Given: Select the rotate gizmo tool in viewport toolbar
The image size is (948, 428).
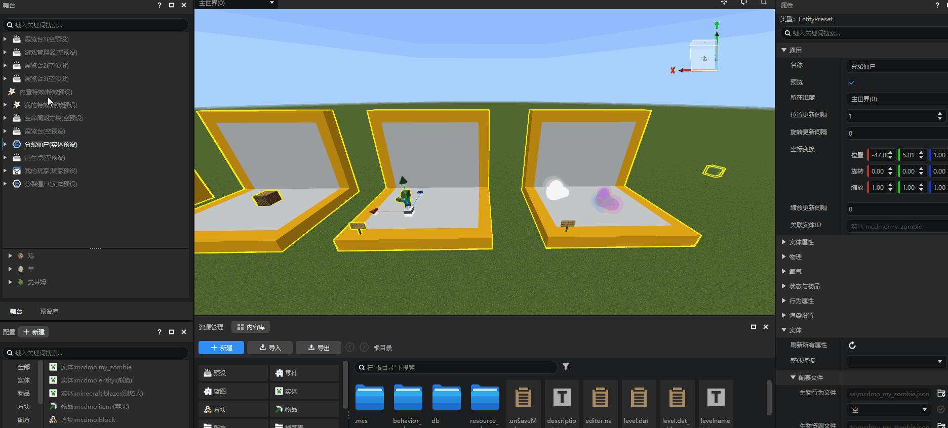Looking at the screenshot, I should (x=744, y=3).
